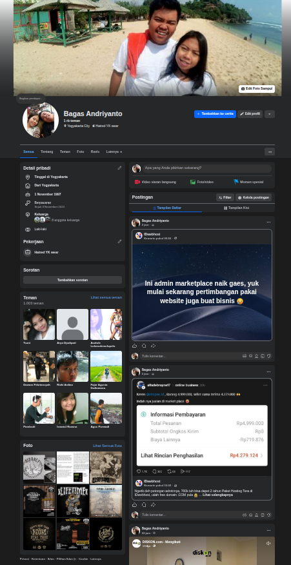Open the LIFETIME shirt photo thumbnail

point(72,501)
